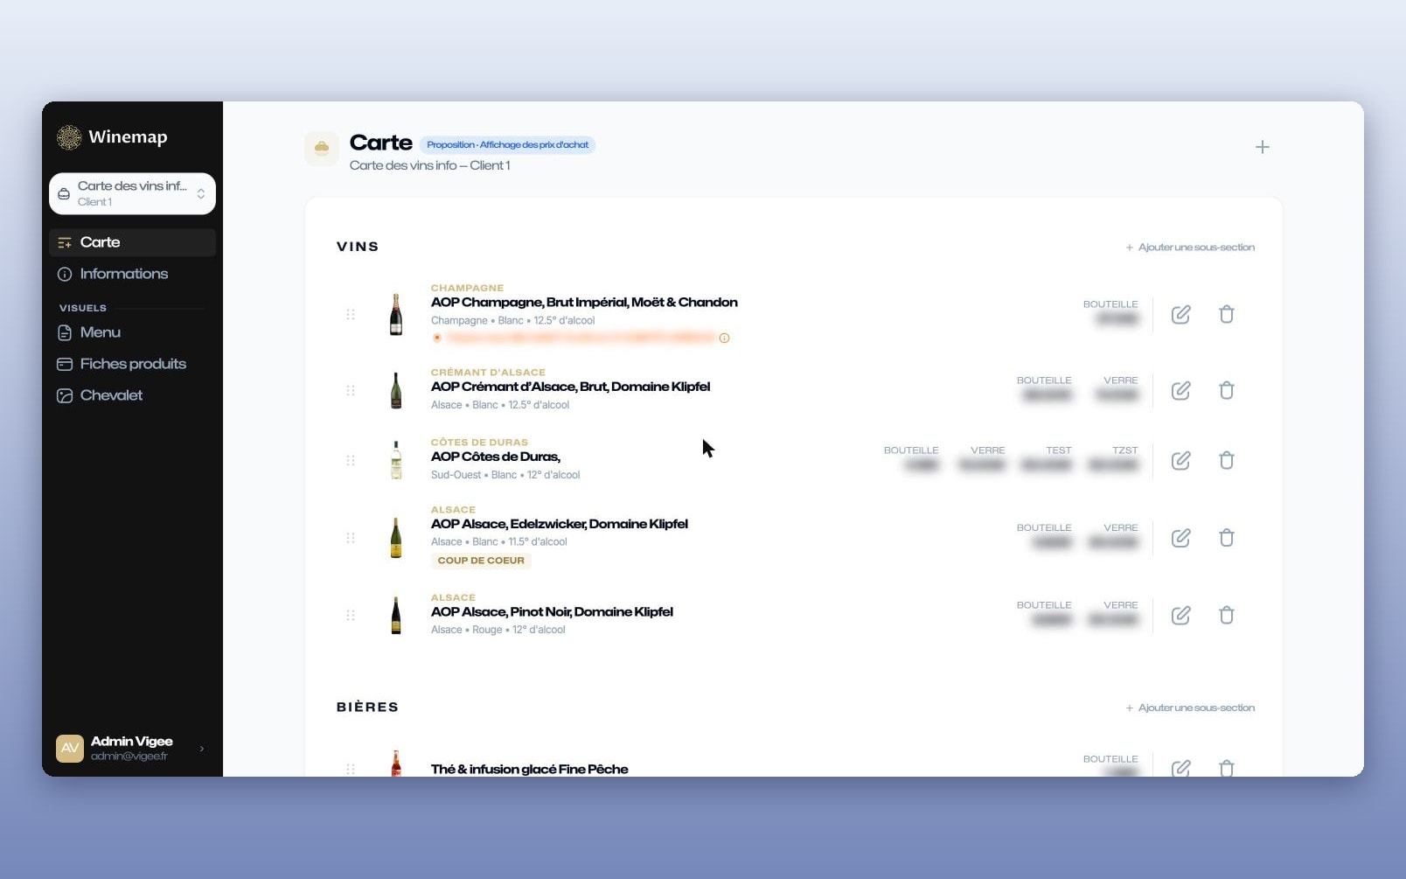
Task: Edit the Champagne Brut Impérial entry
Action: pos(1180,314)
